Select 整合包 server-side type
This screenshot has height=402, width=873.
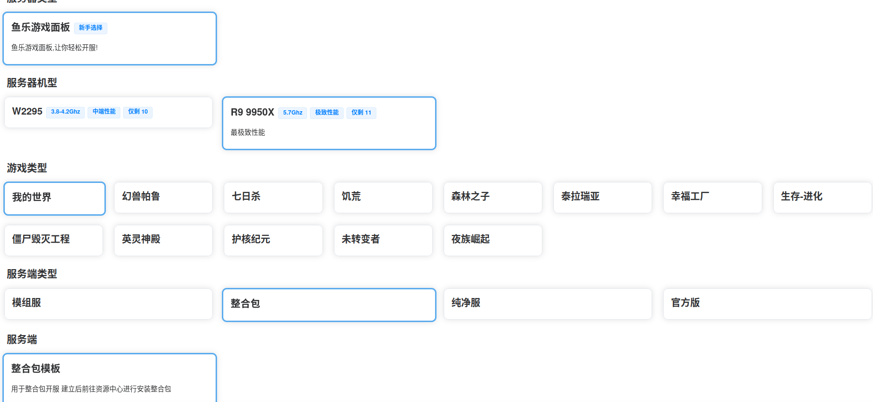point(329,305)
